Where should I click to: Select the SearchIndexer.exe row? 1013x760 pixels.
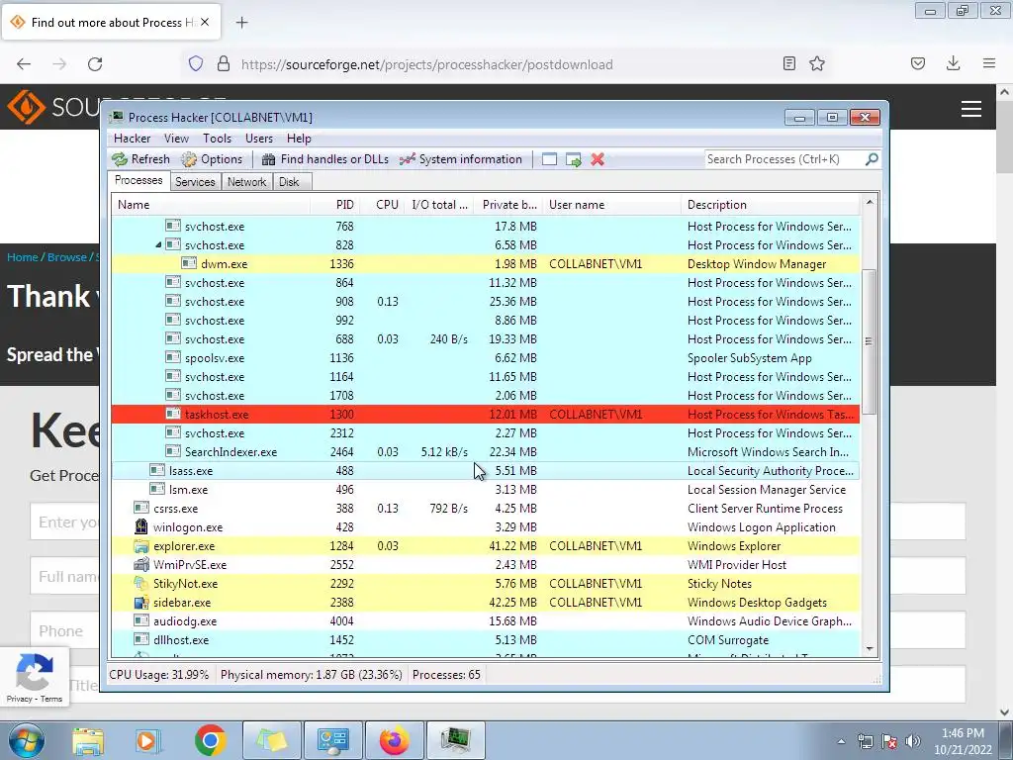point(485,451)
